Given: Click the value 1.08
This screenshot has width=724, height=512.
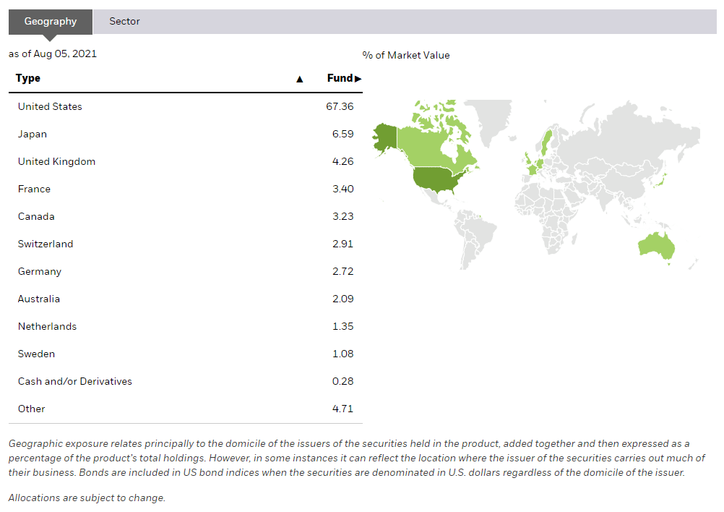Looking at the screenshot, I should [342, 354].
